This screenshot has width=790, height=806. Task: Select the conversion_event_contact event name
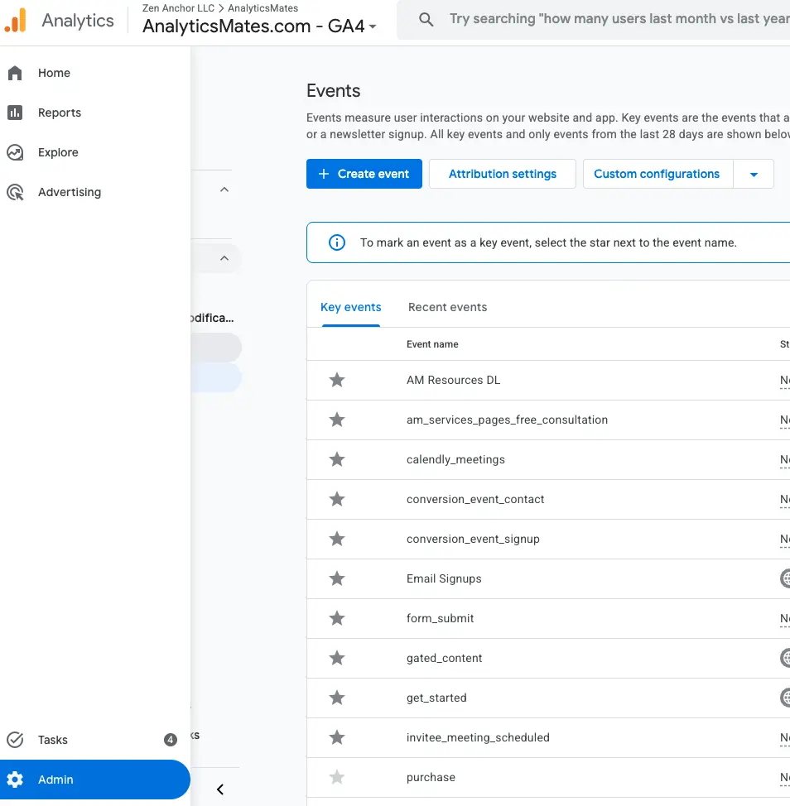coord(475,499)
